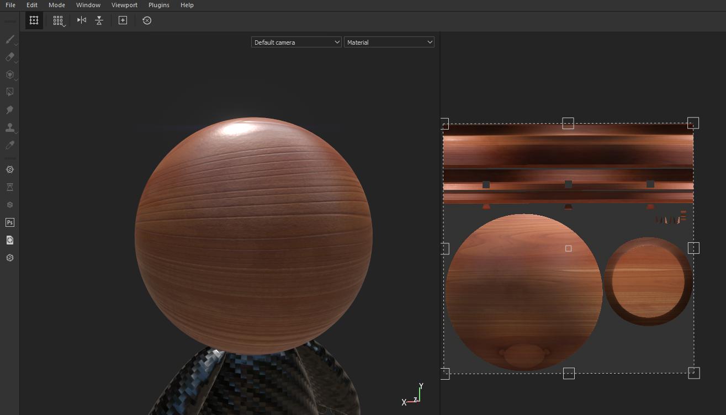Choose the Projection tool cube icon
726x415 pixels.
point(10,75)
